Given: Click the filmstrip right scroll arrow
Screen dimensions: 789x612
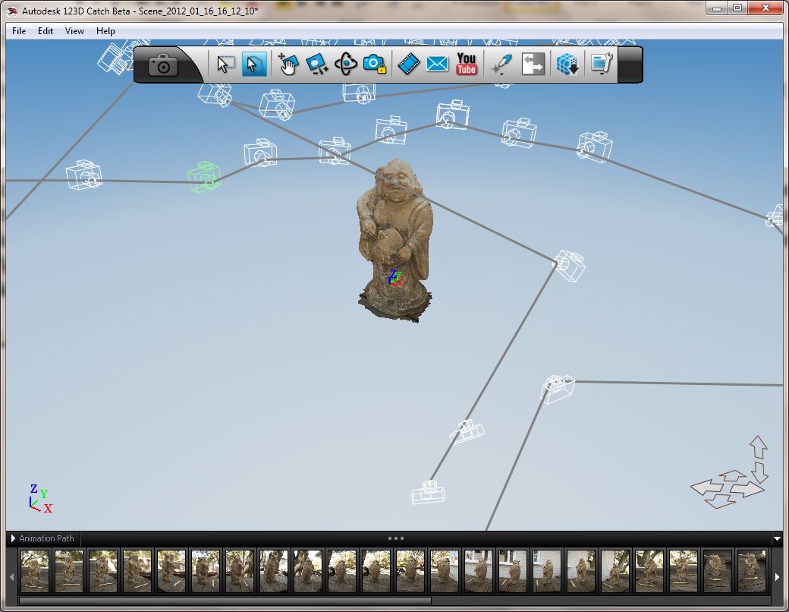Looking at the screenshot, I should pos(777,577).
